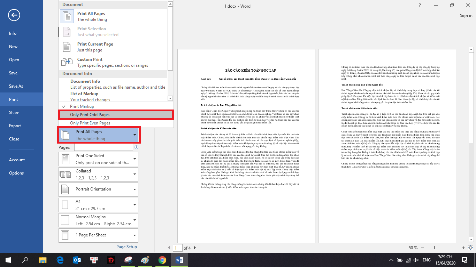Pick the Custom Print icon option
The image size is (476, 267).
click(x=67, y=62)
